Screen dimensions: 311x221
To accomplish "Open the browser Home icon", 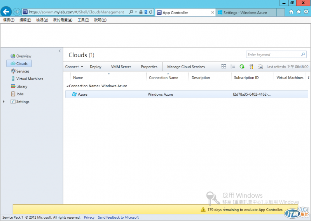I will (291, 12).
